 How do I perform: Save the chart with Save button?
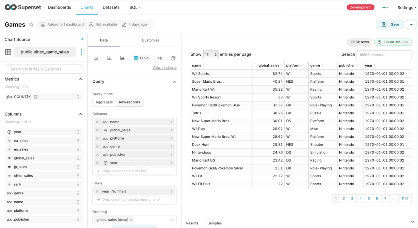click(390, 24)
